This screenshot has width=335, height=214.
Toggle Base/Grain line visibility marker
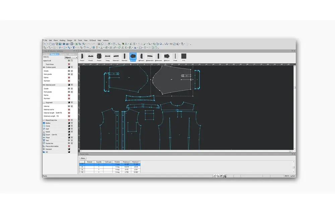69,120
